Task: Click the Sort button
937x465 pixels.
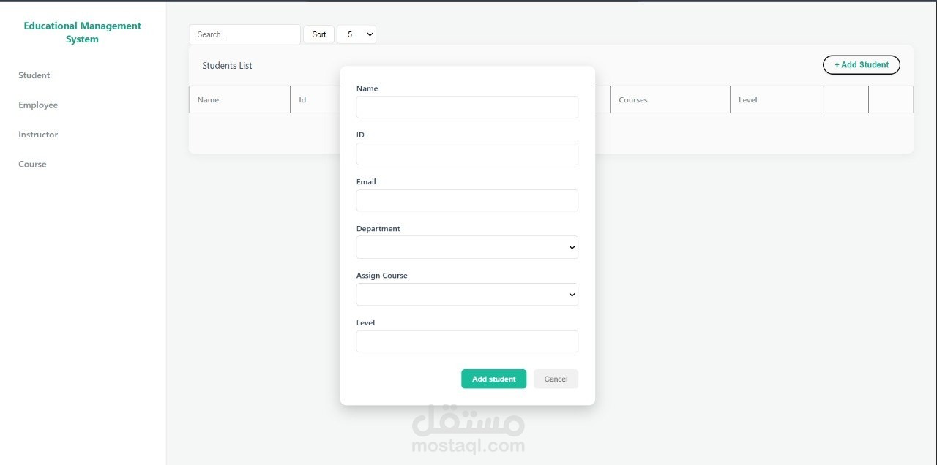Action: pos(319,34)
